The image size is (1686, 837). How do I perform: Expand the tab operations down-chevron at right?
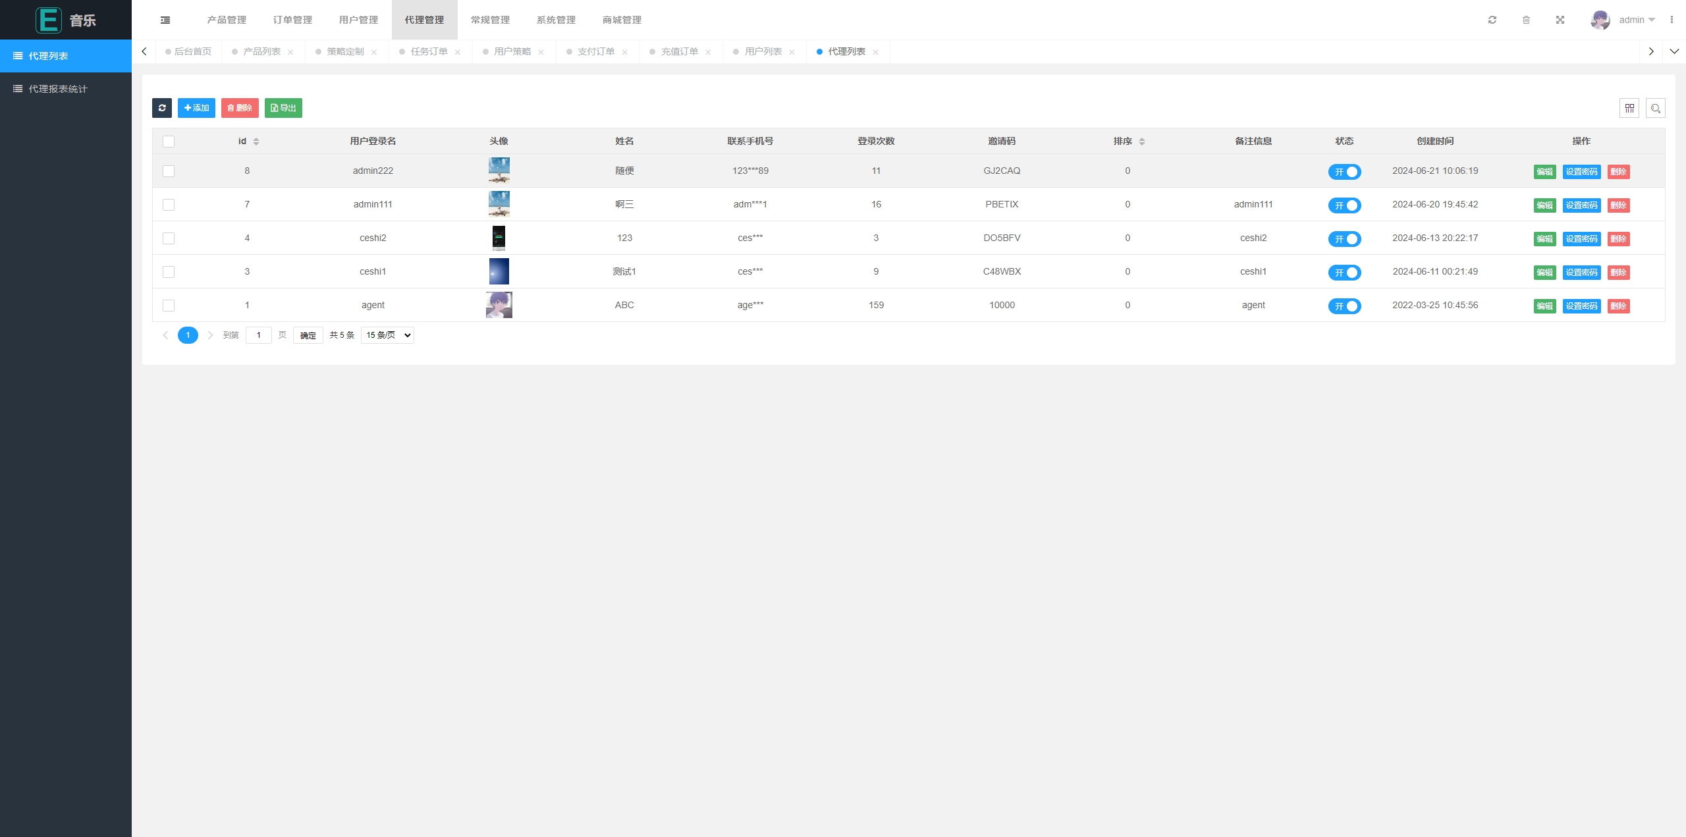coord(1674,51)
